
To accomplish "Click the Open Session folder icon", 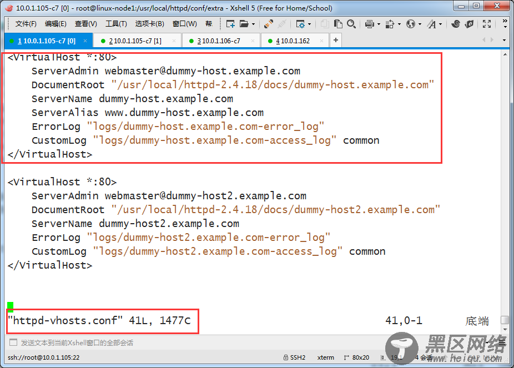I will click(x=244, y=24).
